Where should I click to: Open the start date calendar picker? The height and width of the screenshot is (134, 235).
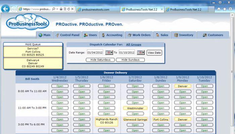(x=109, y=53)
